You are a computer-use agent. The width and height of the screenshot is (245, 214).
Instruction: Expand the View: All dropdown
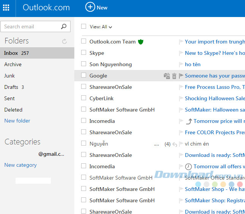[101, 27]
